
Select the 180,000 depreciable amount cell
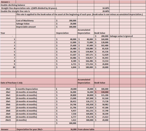tap(66, 27)
